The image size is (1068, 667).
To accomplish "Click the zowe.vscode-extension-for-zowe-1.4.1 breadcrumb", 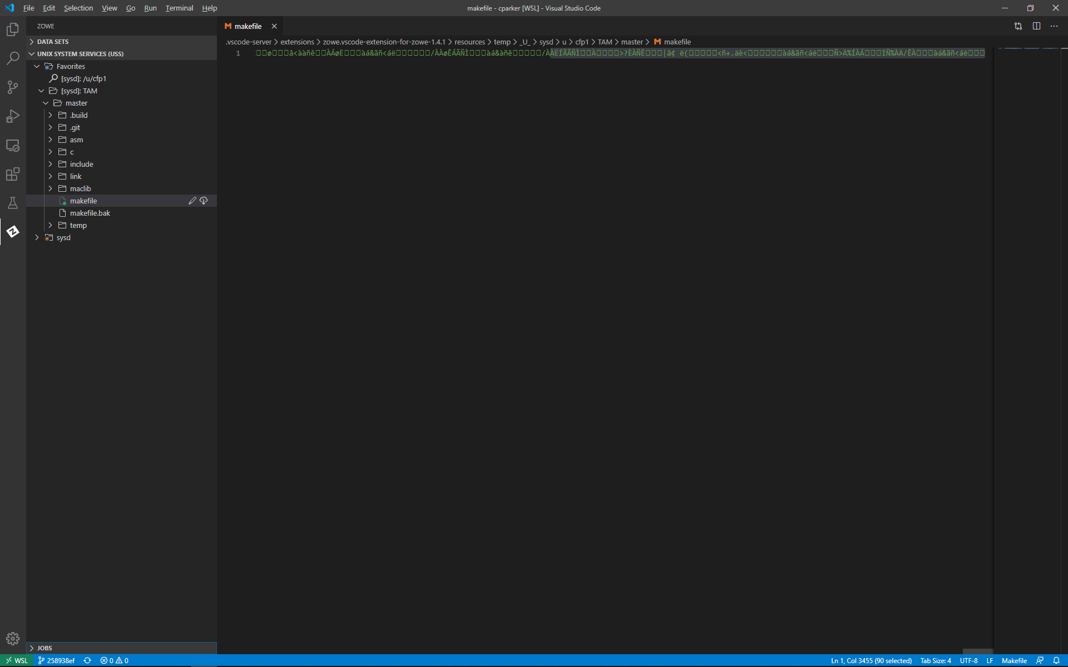I will [384, 42].
